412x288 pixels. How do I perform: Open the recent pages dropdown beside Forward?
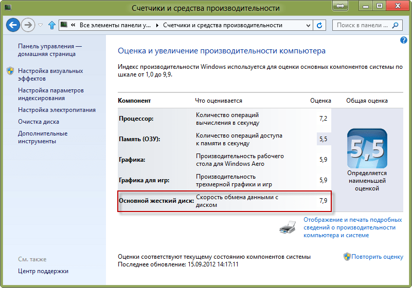(41, 25)
